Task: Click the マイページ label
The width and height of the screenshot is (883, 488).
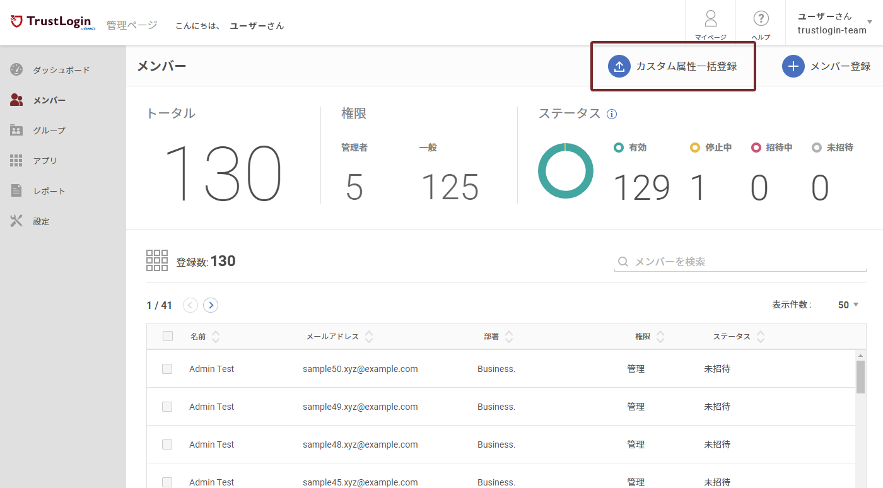Action: click(x=711, y=37)
